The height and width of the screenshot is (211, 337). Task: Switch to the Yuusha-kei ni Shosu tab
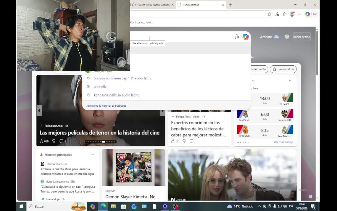click(x=153, y=5)
